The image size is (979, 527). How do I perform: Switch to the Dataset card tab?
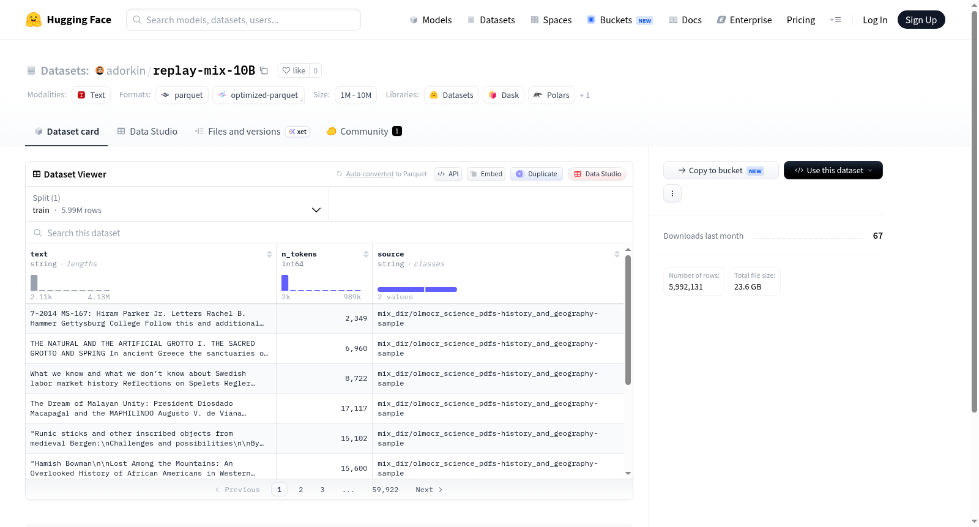(66, 132)
